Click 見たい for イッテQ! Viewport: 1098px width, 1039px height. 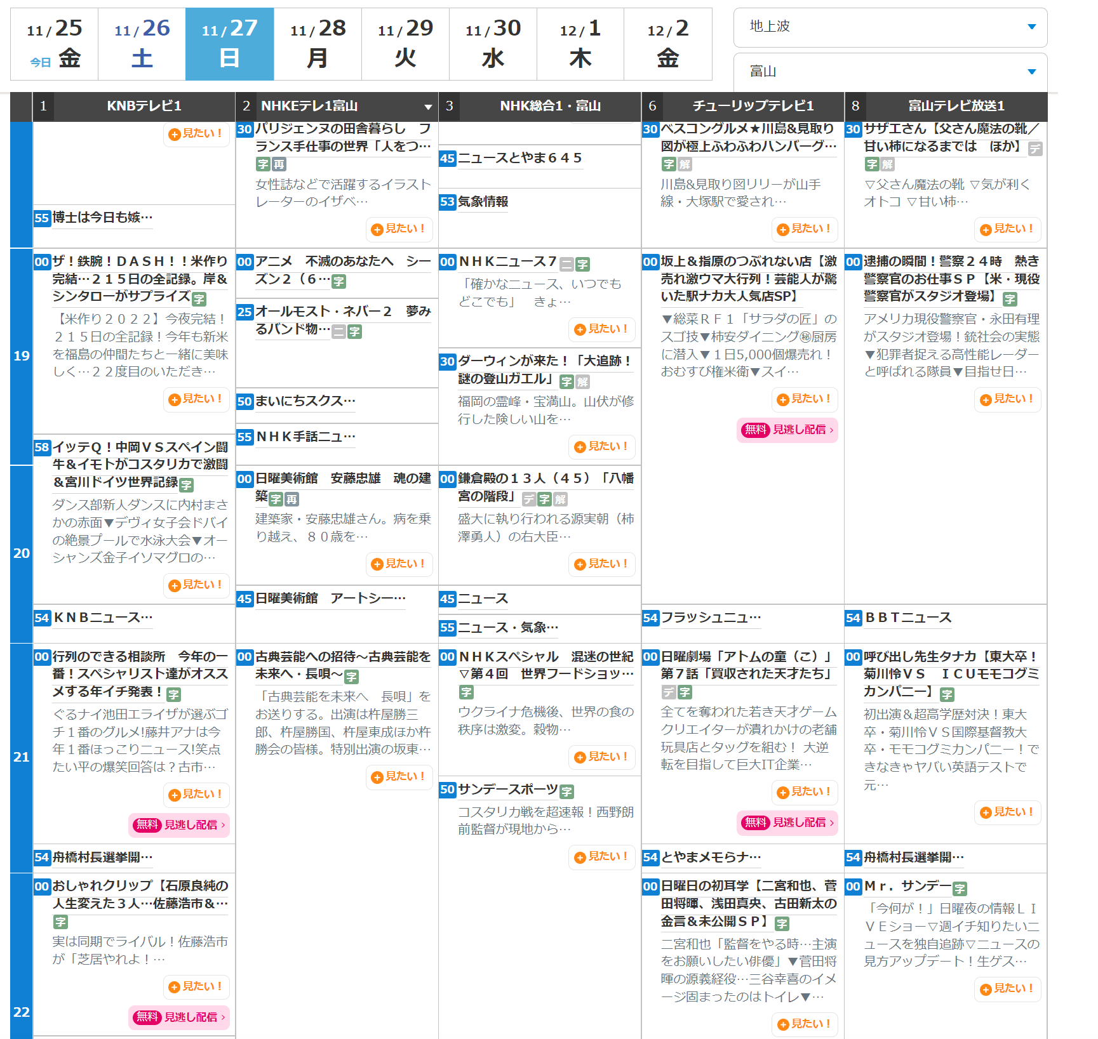point(196,585)
